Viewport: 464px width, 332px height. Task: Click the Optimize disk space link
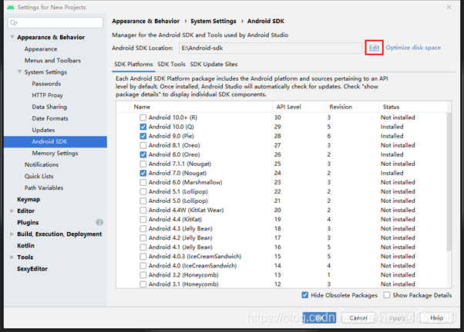click(x=413, y=48)
